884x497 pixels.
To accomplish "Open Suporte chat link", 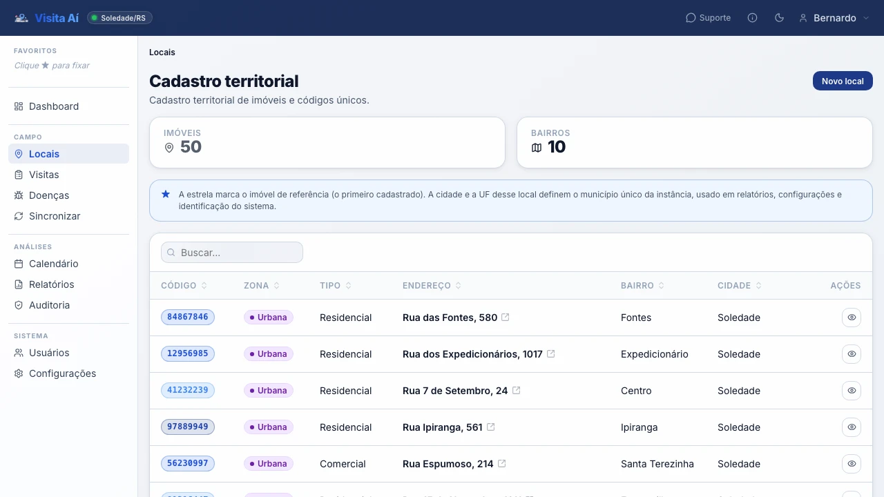I will tap(708, 18).
